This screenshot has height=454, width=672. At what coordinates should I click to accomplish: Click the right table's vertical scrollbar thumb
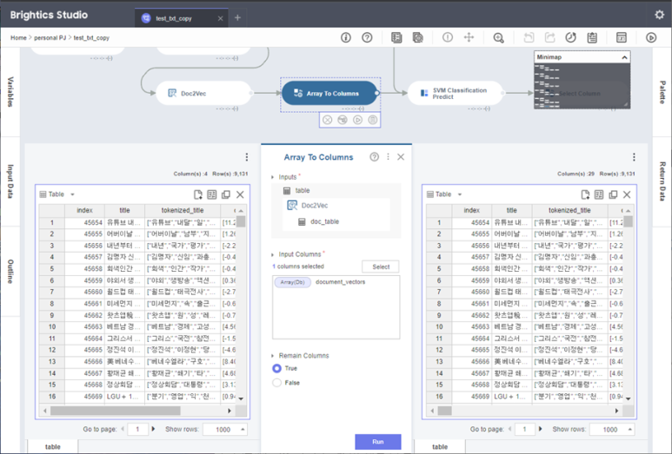click(x=629, y=221)
